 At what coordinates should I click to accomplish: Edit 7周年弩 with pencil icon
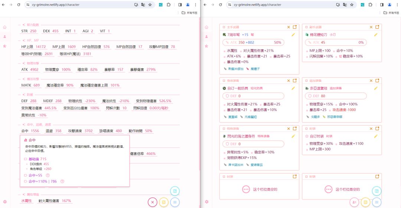pos(293,35)
